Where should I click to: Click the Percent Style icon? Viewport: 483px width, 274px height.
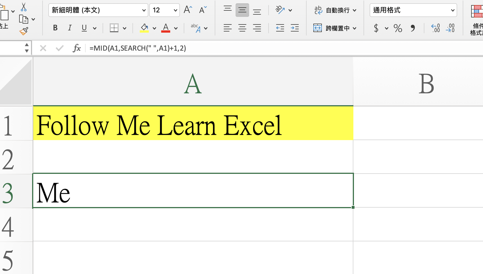[x=398, y=28]
